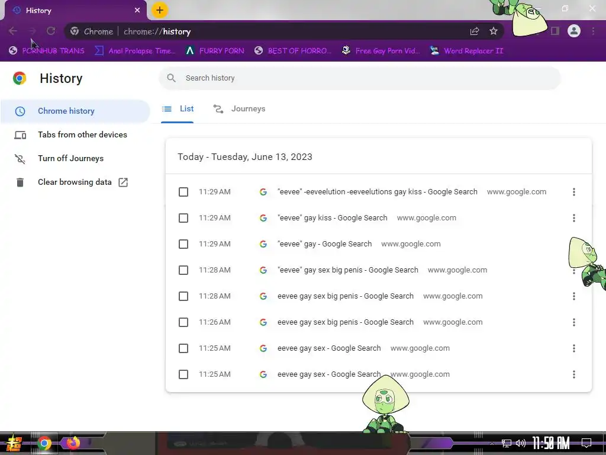606x455 pixels.
Task: Open Clear browsing data
Action: click(75, 182)
